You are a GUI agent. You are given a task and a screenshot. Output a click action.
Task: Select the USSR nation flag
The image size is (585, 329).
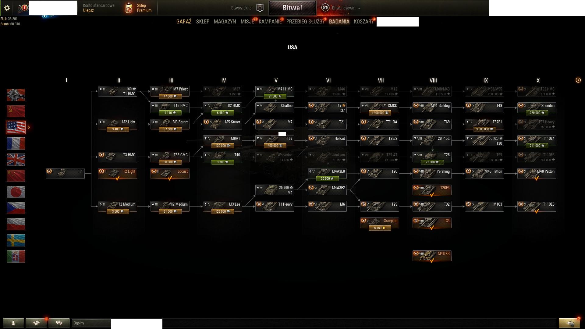click(16, 111)
